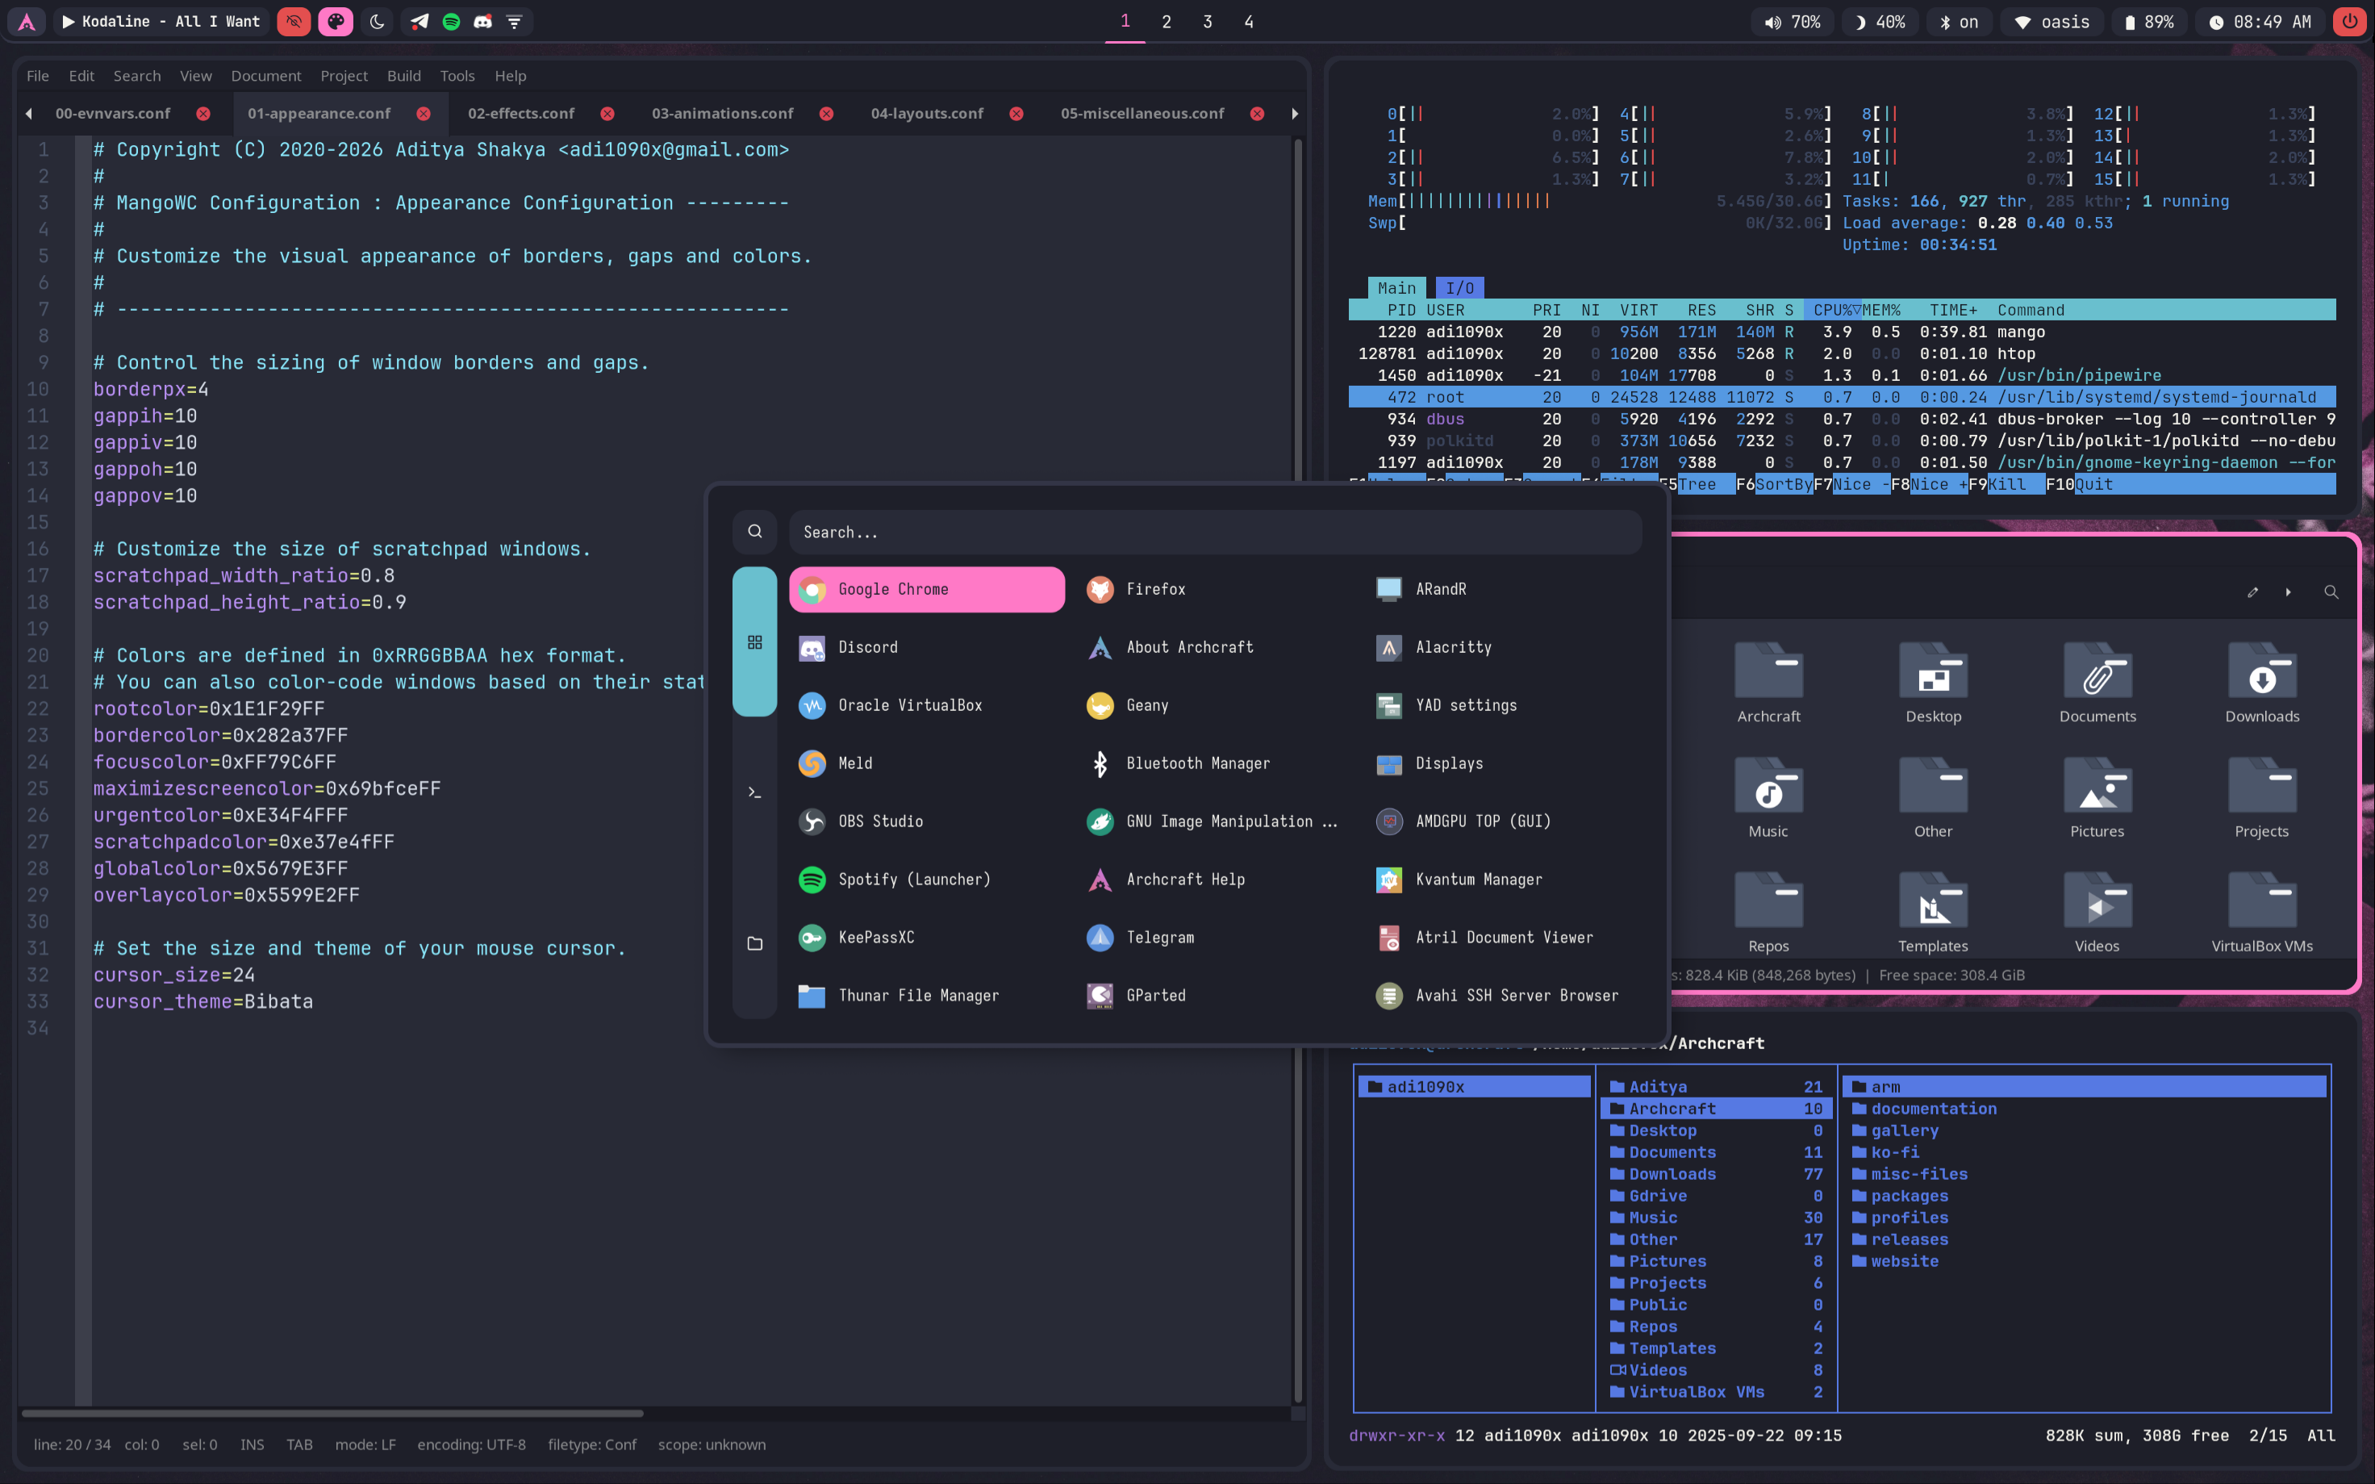Open the color palette theme icon
Screen dimensions: 2375x1484
[x=336, y=22]
